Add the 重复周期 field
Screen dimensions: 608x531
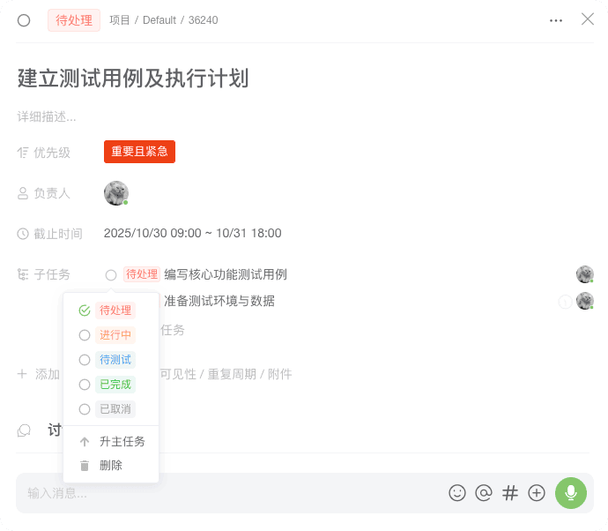coord(232,374)
